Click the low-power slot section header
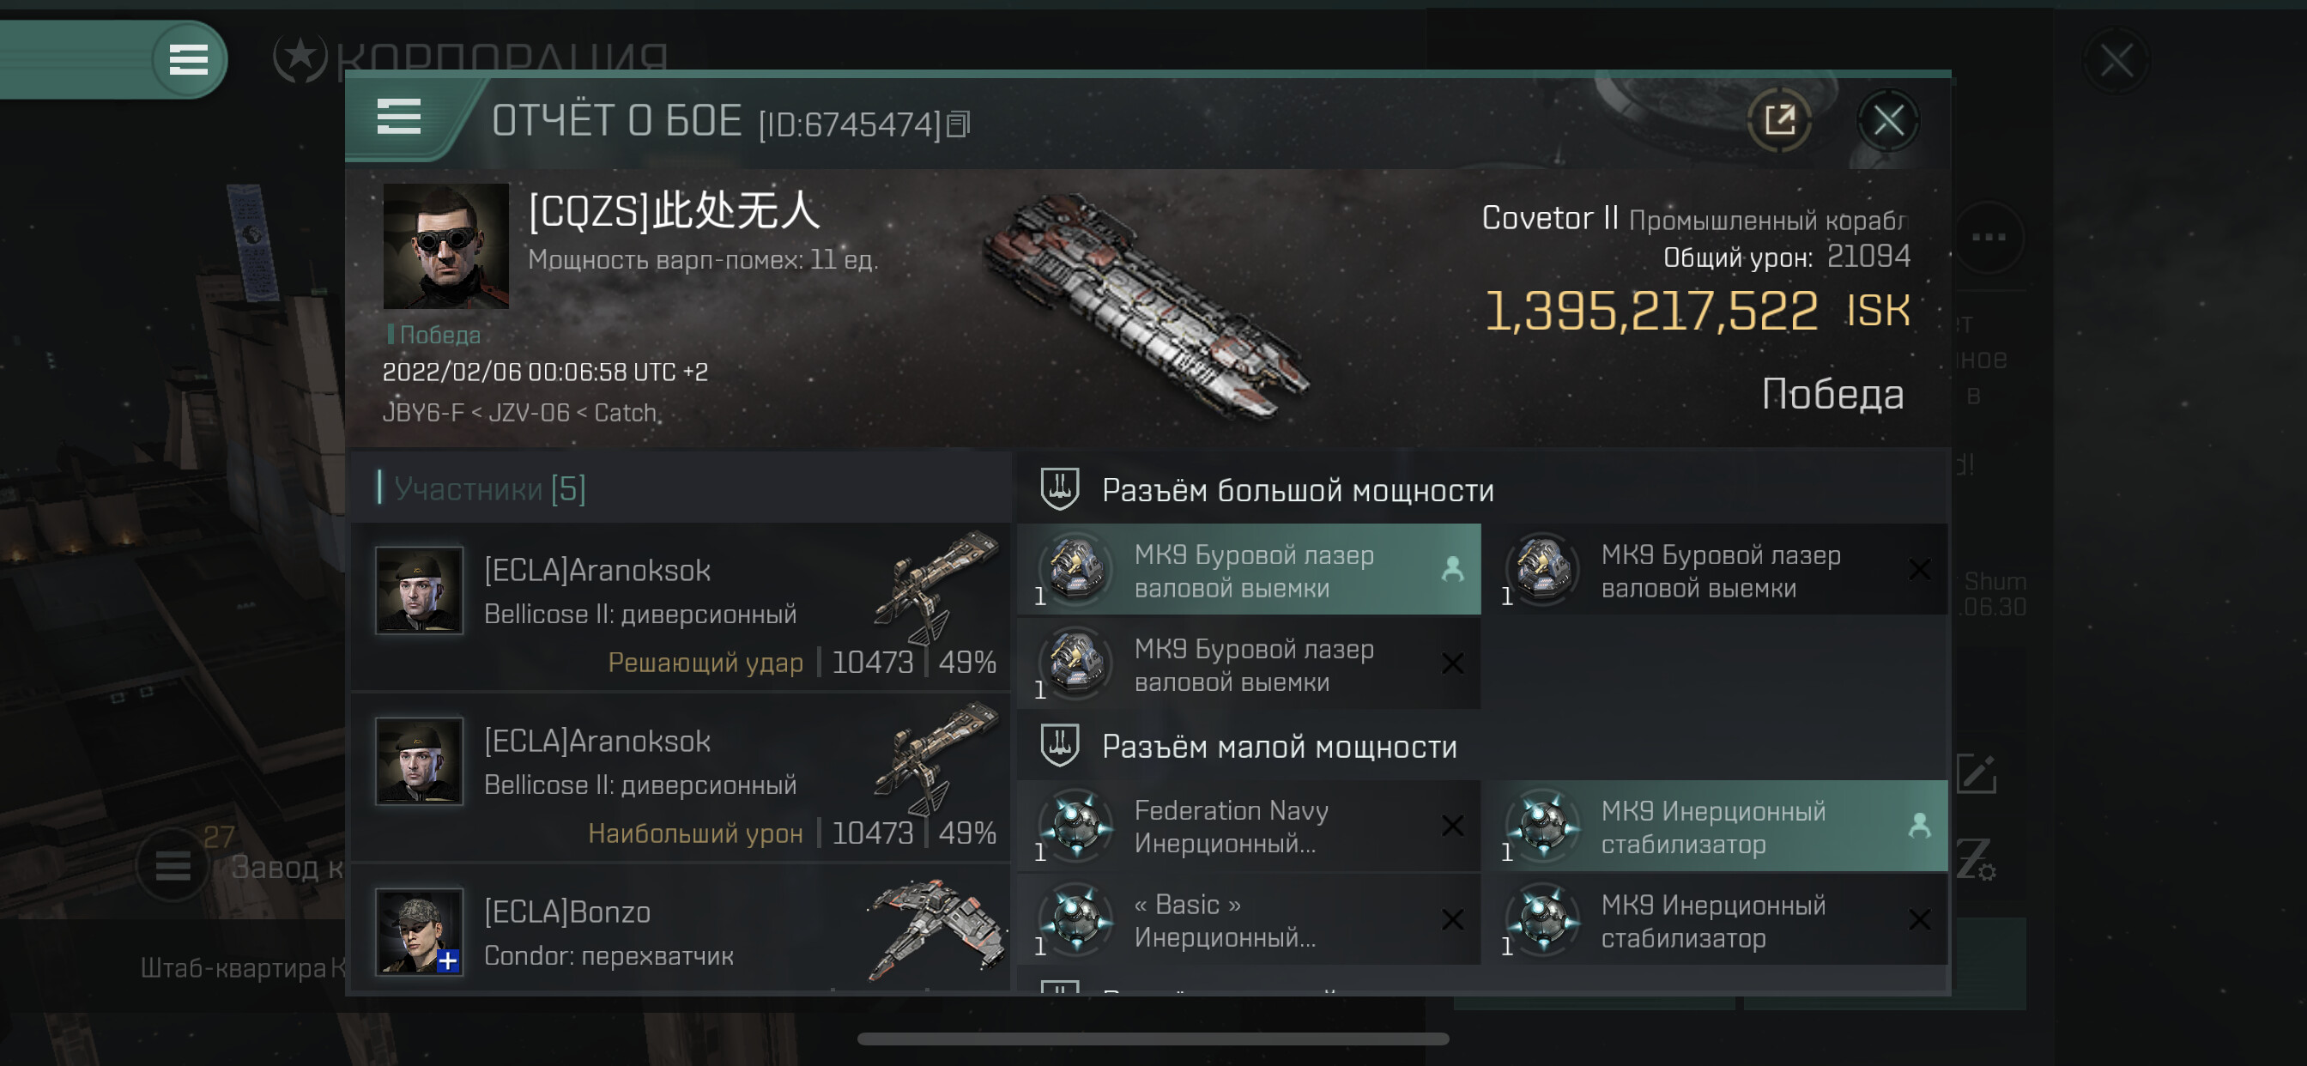The width and height of the screenshot is (2307, 1066). click(x=1279, y=746)
